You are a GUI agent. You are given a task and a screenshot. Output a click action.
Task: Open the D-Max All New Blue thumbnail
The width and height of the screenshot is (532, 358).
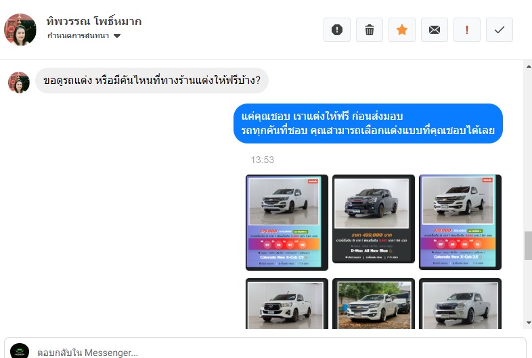[373, 219]
